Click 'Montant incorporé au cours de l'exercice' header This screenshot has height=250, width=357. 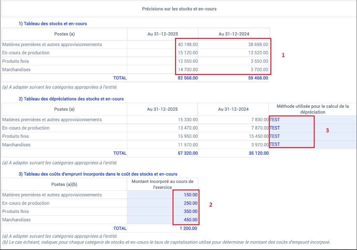point(163,184)
